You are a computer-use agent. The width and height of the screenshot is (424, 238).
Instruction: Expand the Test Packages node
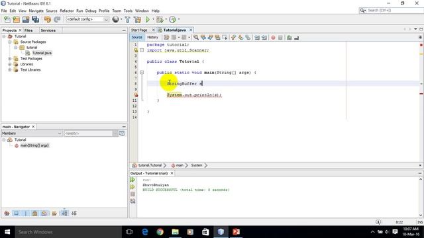pyautogui.click(x=10, y=59)
